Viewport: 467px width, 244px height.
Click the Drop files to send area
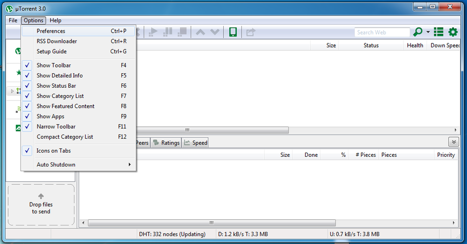point(41,205)
